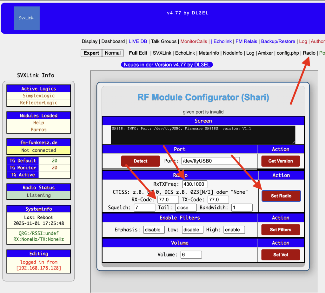Switch to Expert mode
The width and height of the screenshot is (325, 293).
click(x=91, y=53)
